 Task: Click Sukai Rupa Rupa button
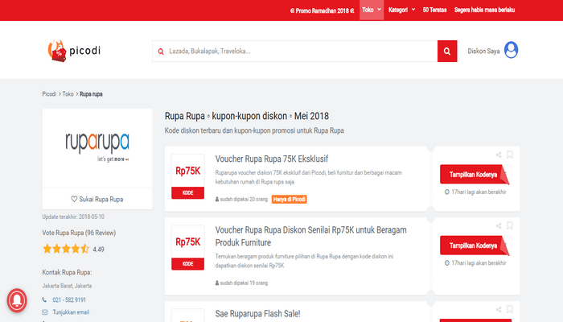(97, 199)
